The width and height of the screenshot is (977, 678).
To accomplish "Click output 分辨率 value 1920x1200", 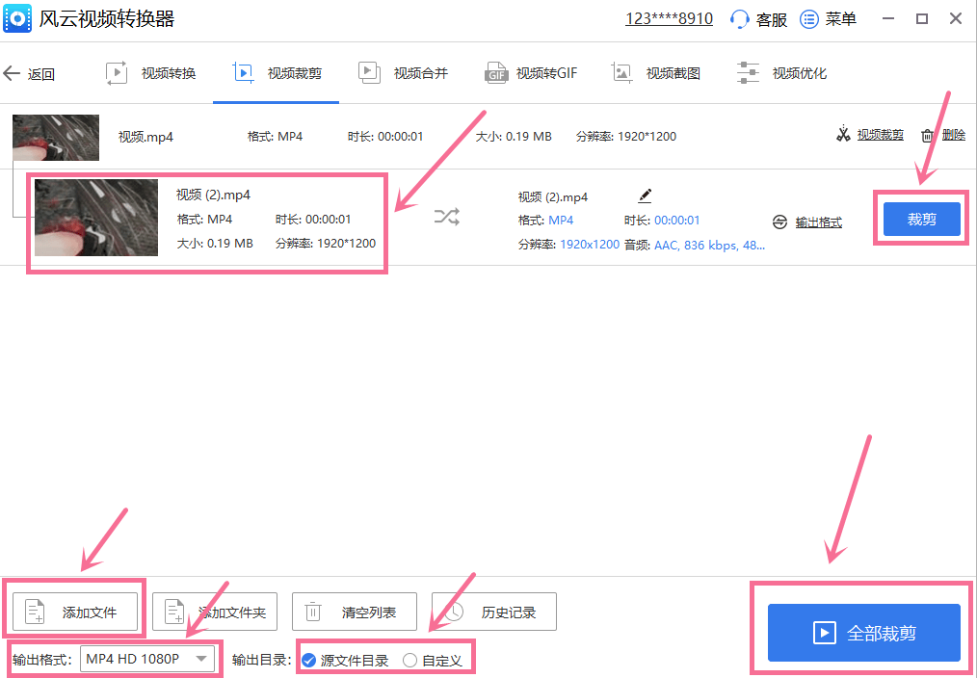I will coord(590,245).
